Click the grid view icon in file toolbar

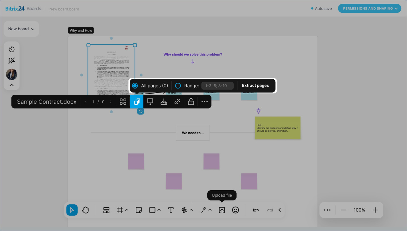point(123,102)
